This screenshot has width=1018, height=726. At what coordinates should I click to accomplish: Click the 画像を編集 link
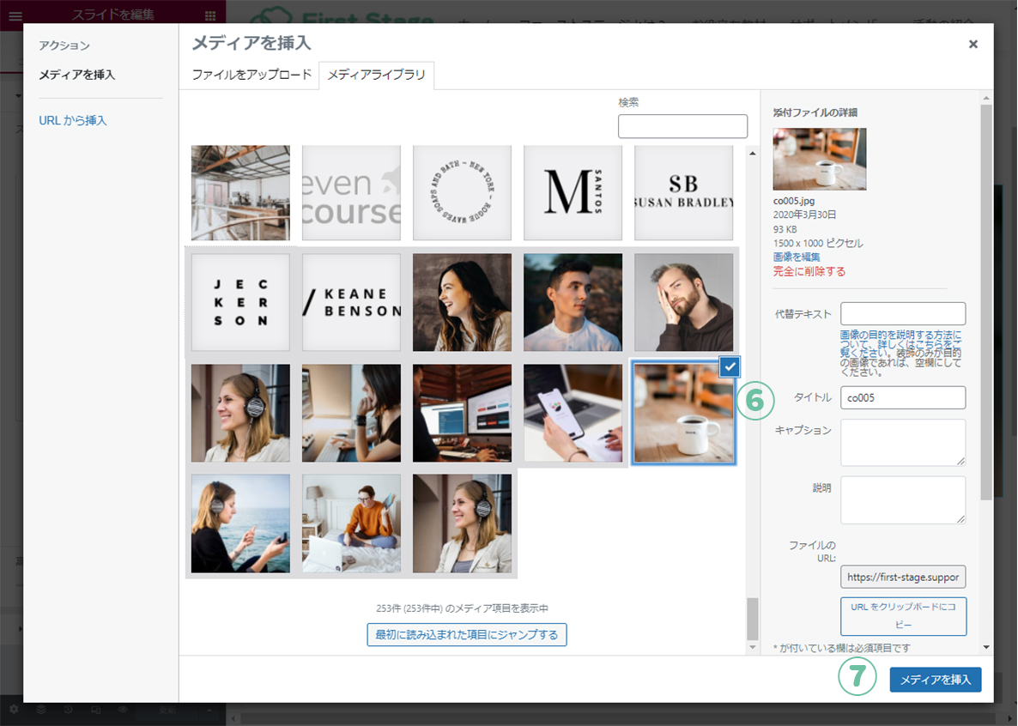pos(797,257)
